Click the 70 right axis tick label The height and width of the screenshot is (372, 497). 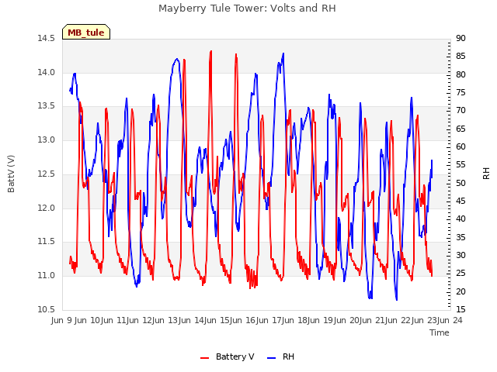(x=461, y=110)
